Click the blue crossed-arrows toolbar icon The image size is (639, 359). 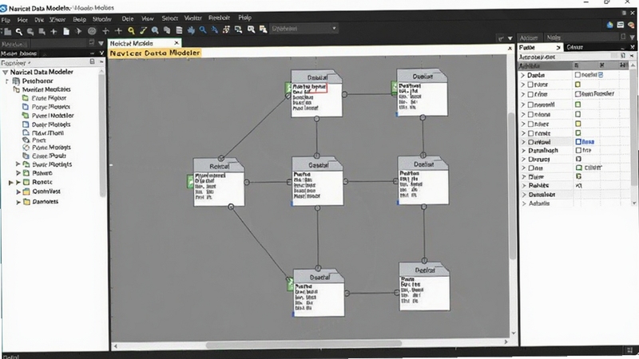pyautogui.click(x=214, y=30)
